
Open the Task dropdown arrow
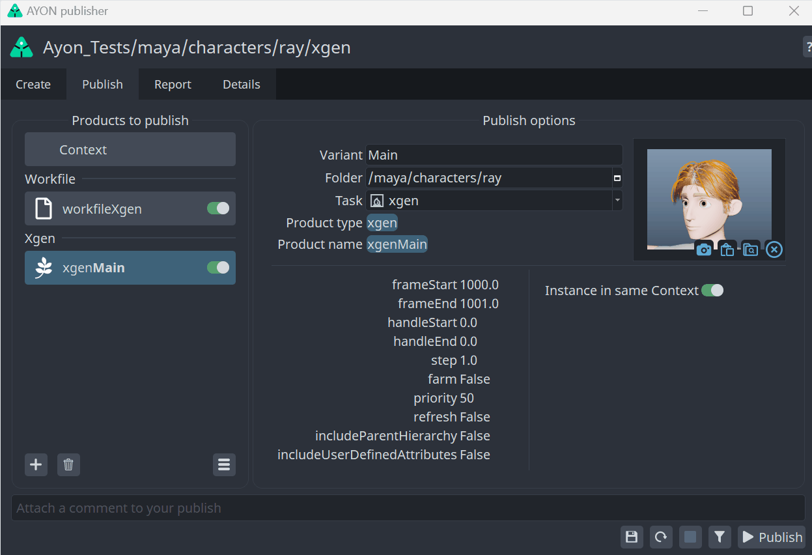pyautogui.click(x=617, y=201)
